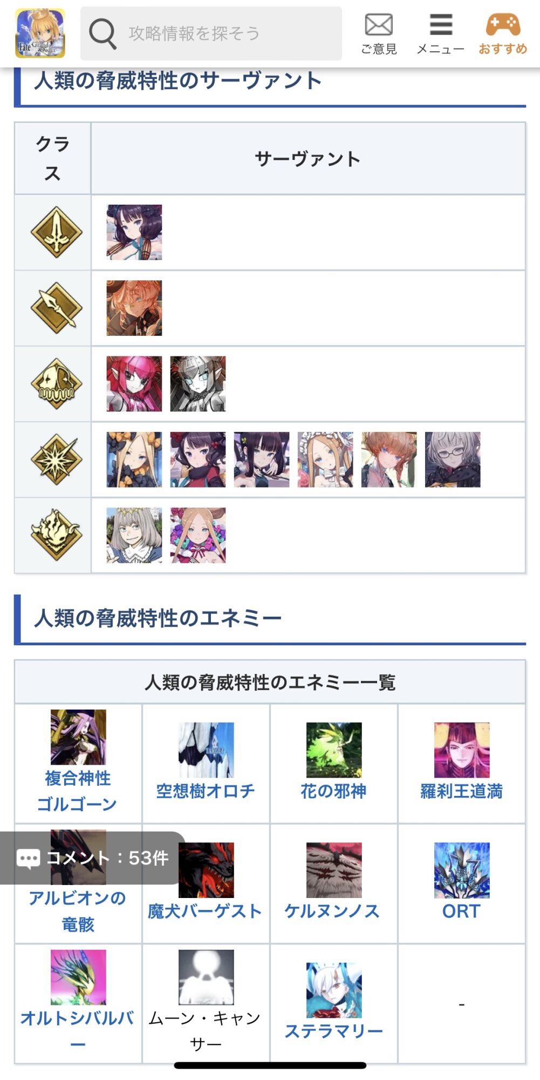The width and height of the screenshot is (540, 1080).
Task: Open the glasses-wearing Foreigner servant thumbnail
Action: coord(453,459)
